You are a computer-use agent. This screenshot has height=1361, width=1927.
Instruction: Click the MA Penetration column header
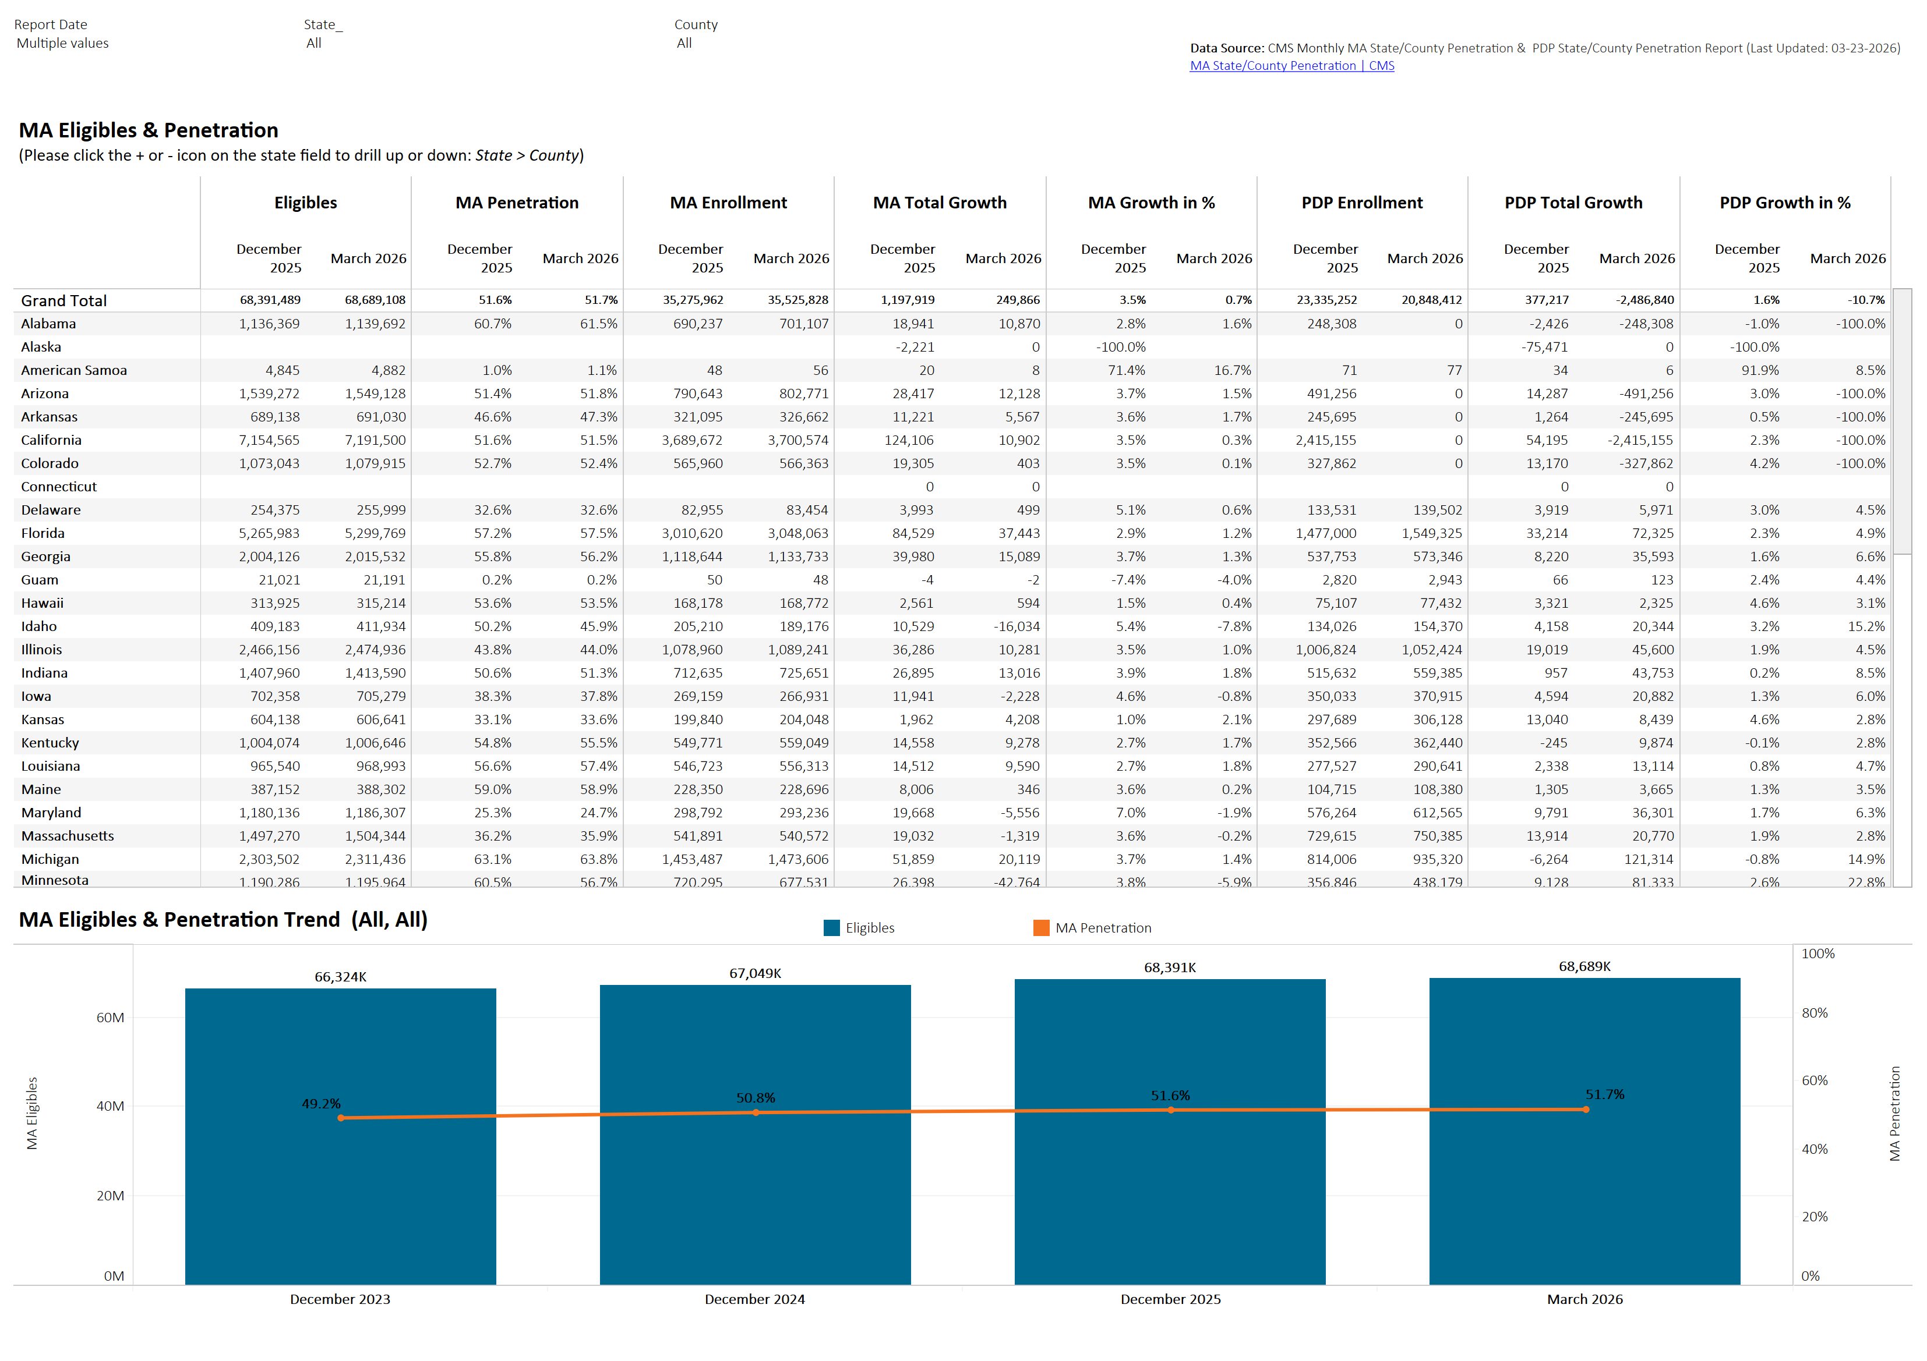point(516,203)
